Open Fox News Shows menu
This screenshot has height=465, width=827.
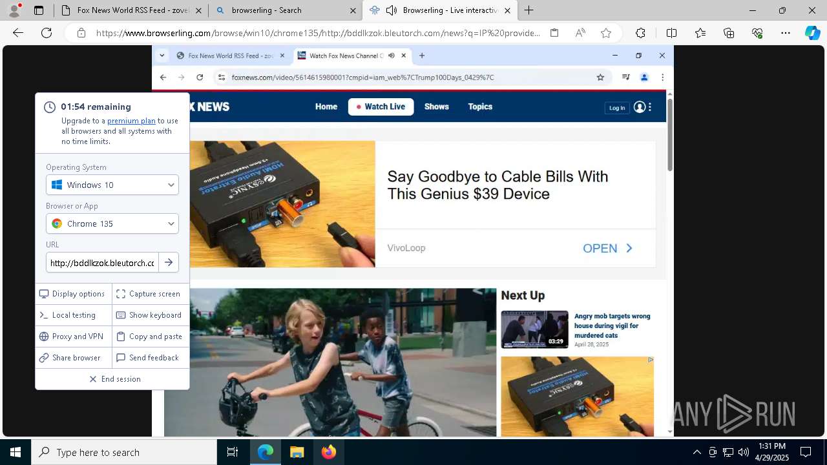coord(436,107)
